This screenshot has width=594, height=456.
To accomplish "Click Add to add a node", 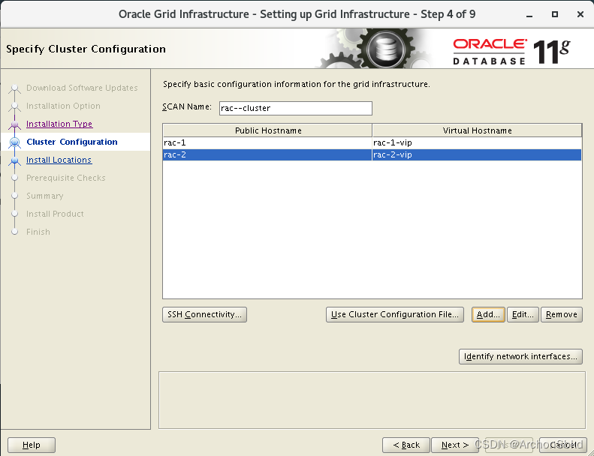I will coord(488,314).
